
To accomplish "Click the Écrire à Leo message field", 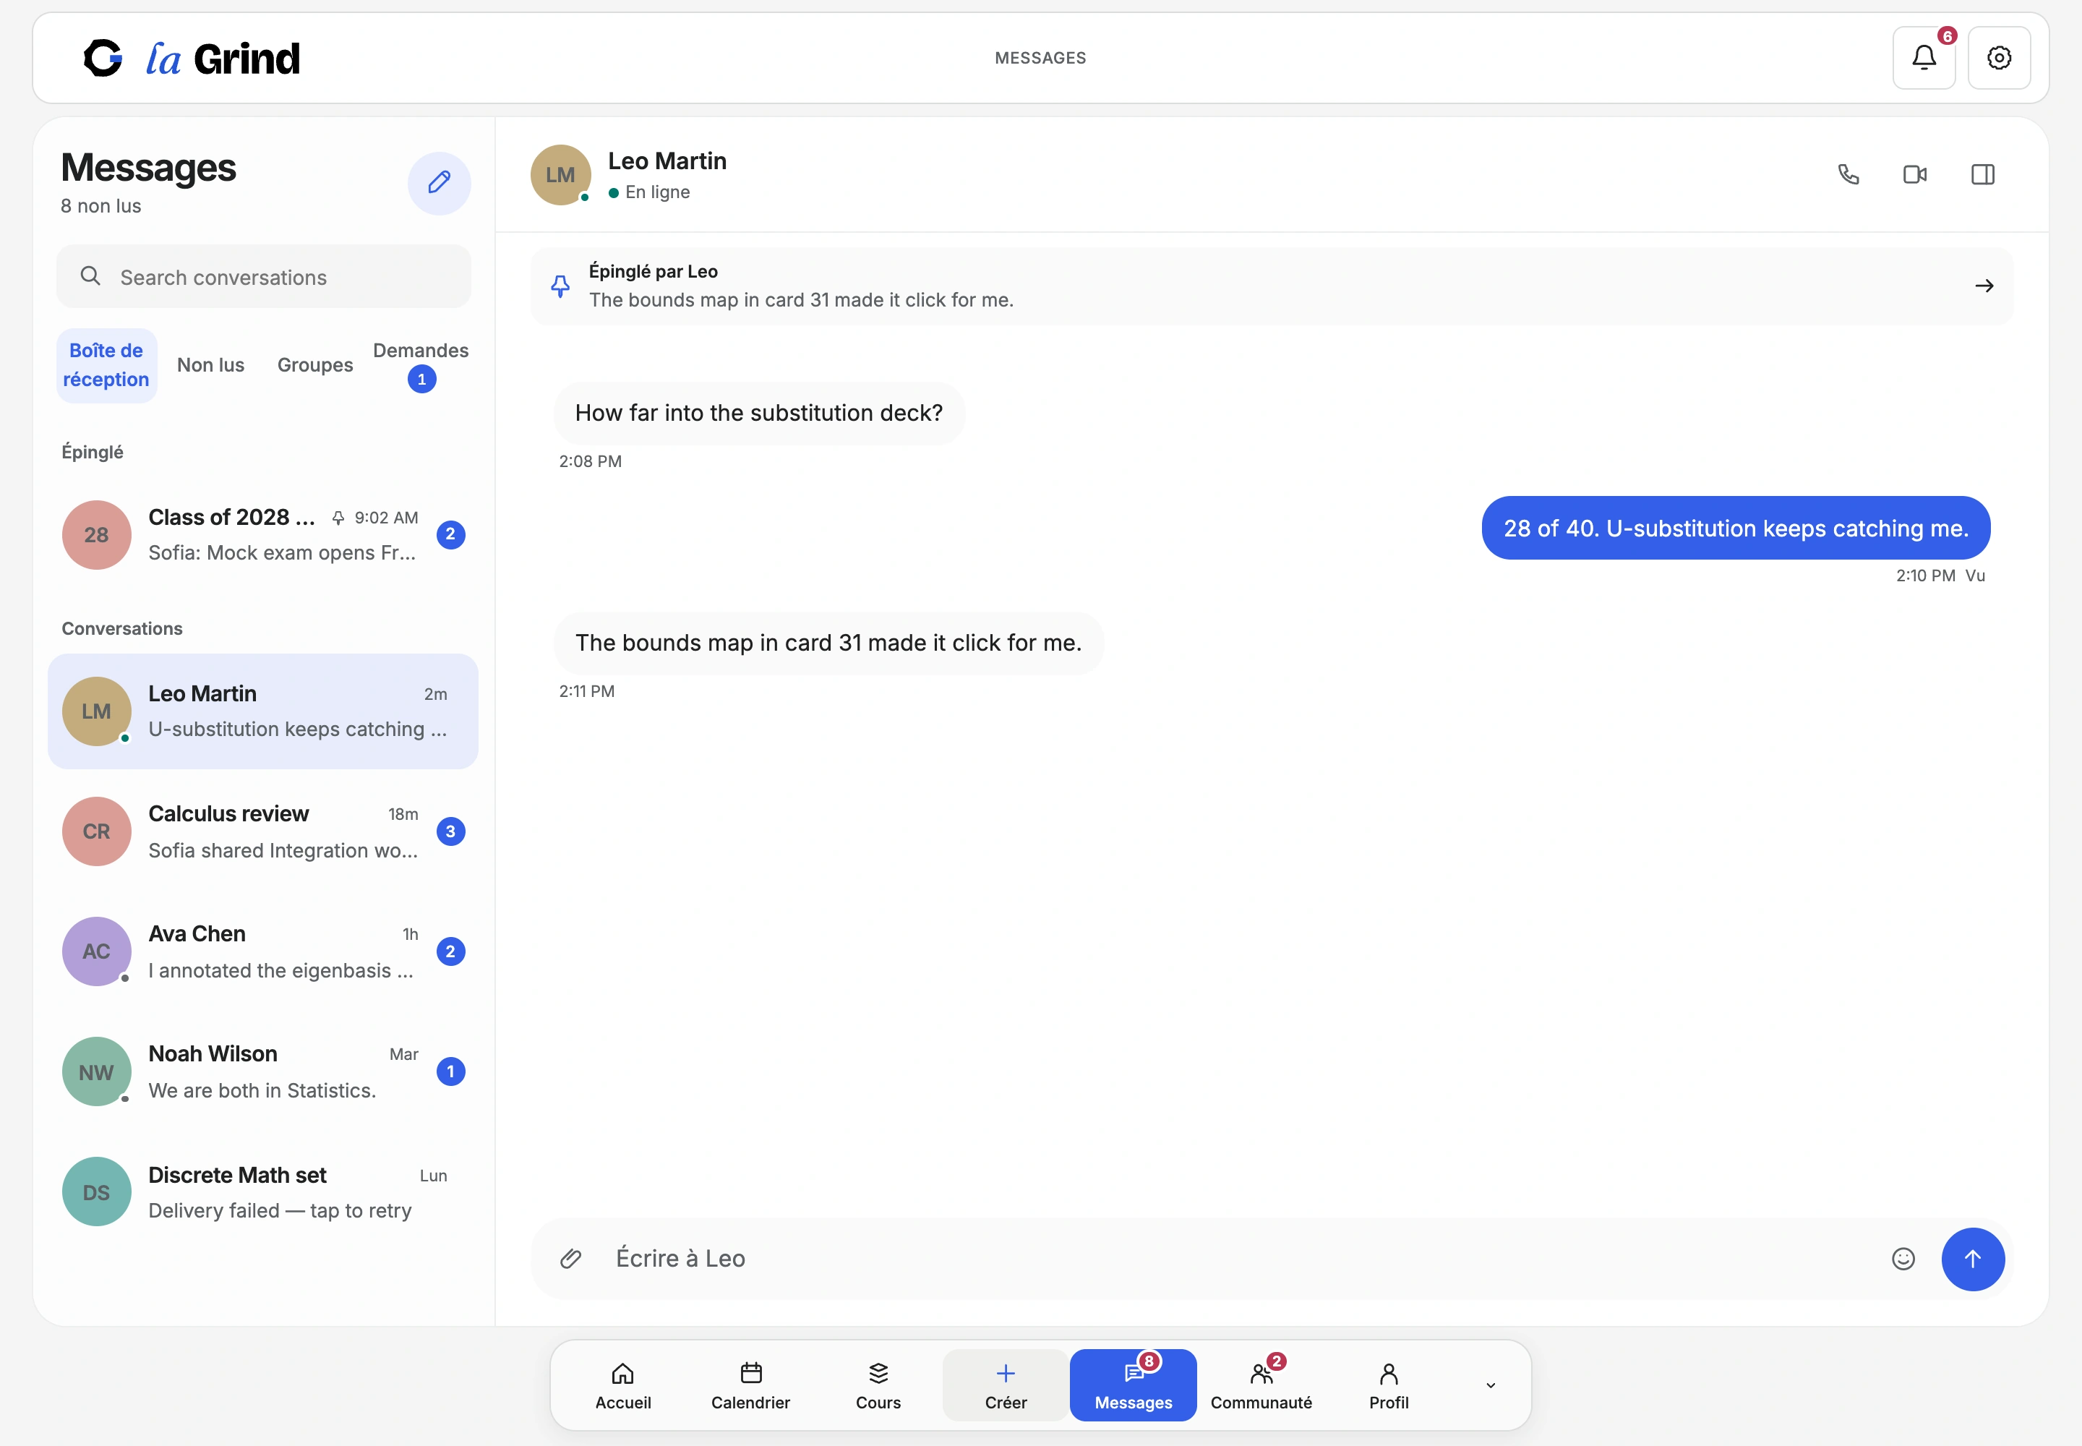I will point(1241,1259).
